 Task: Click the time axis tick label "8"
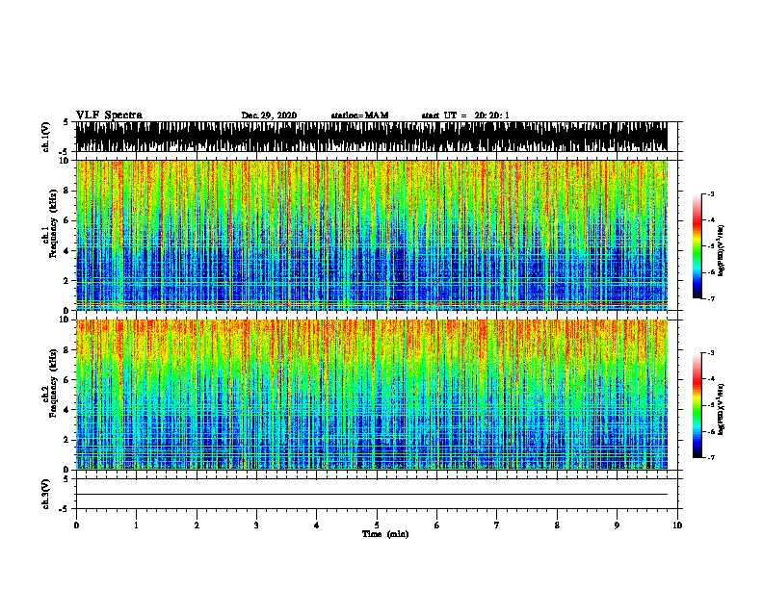click(557, 525)
